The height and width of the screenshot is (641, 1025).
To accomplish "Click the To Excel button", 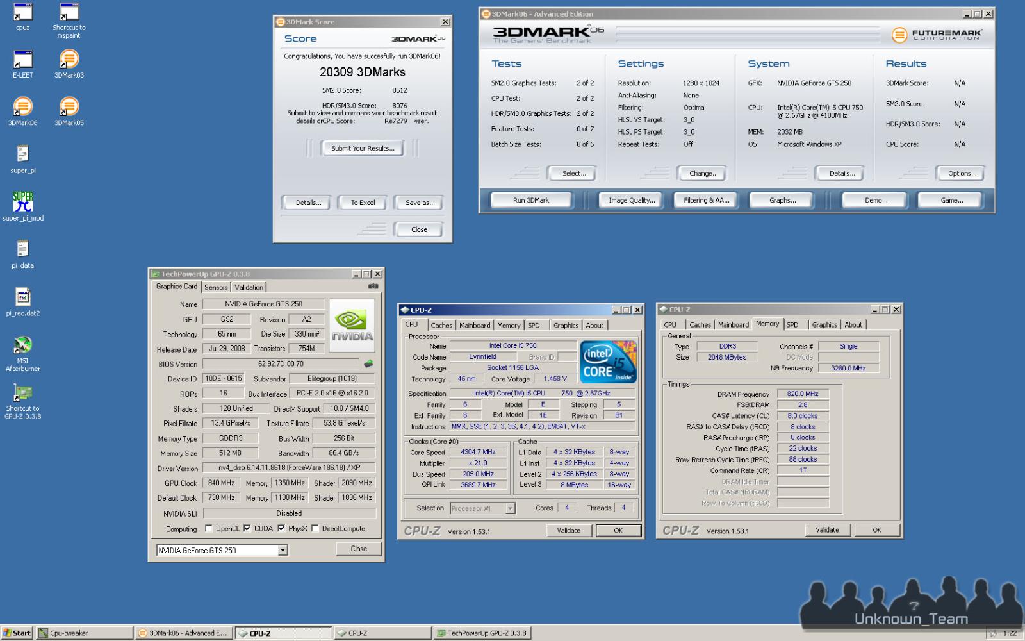I will pyautogui.click(x=363, y=203).
